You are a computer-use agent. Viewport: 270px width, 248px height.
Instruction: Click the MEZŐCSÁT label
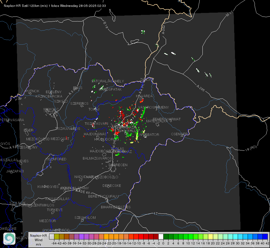[60, 139]
